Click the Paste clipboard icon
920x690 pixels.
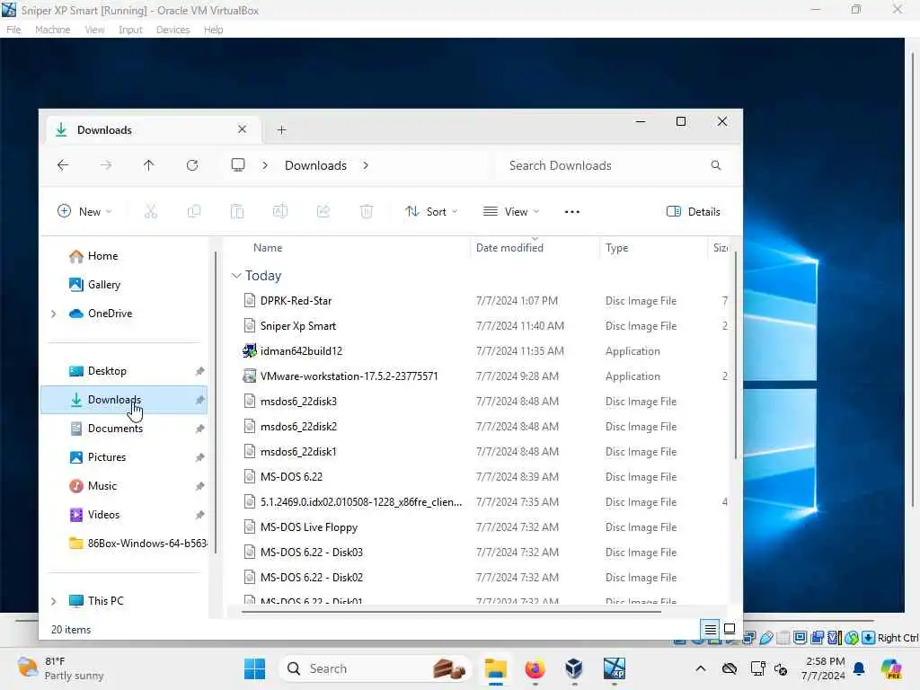tap(237, 212)
